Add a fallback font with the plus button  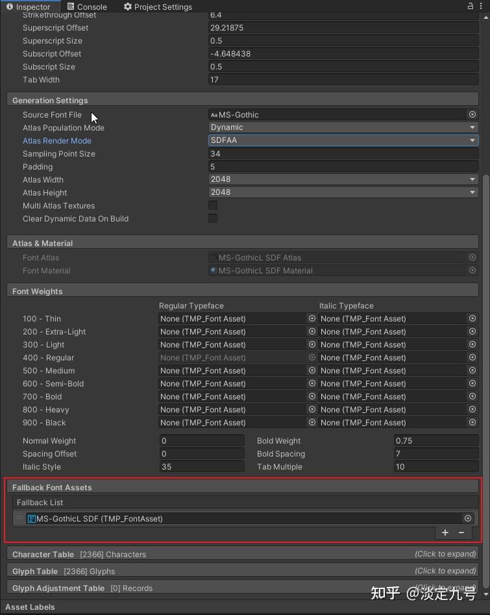pos(445,533)
